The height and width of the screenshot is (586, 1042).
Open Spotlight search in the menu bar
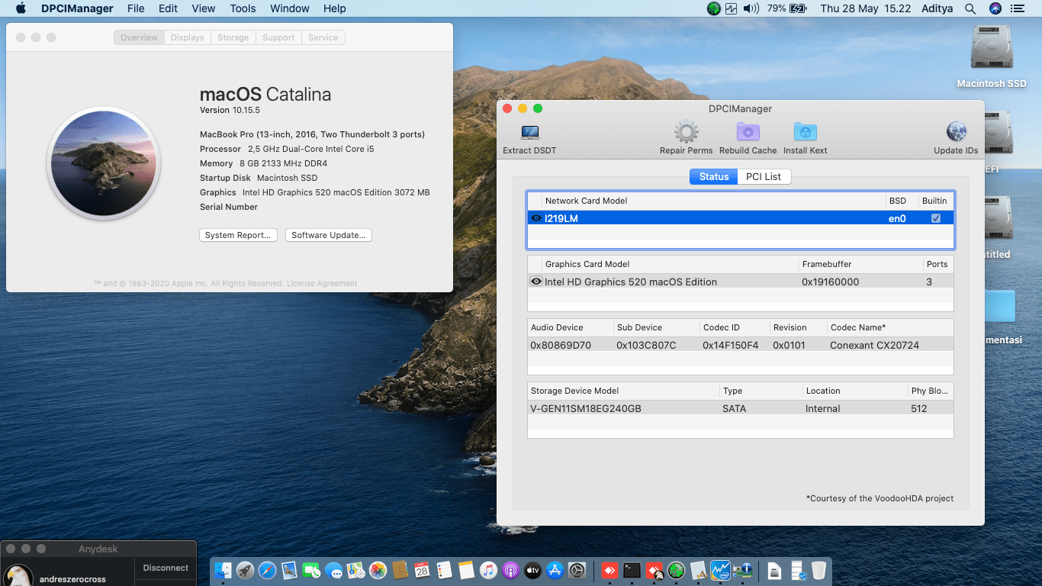coord(971,8)
